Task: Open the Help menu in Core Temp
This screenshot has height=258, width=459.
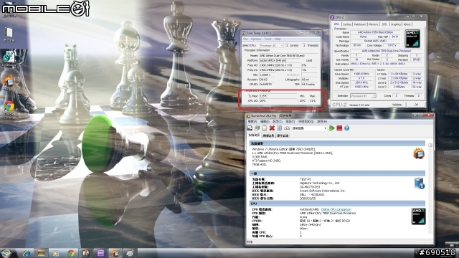Action: click(x=278, y=39)
